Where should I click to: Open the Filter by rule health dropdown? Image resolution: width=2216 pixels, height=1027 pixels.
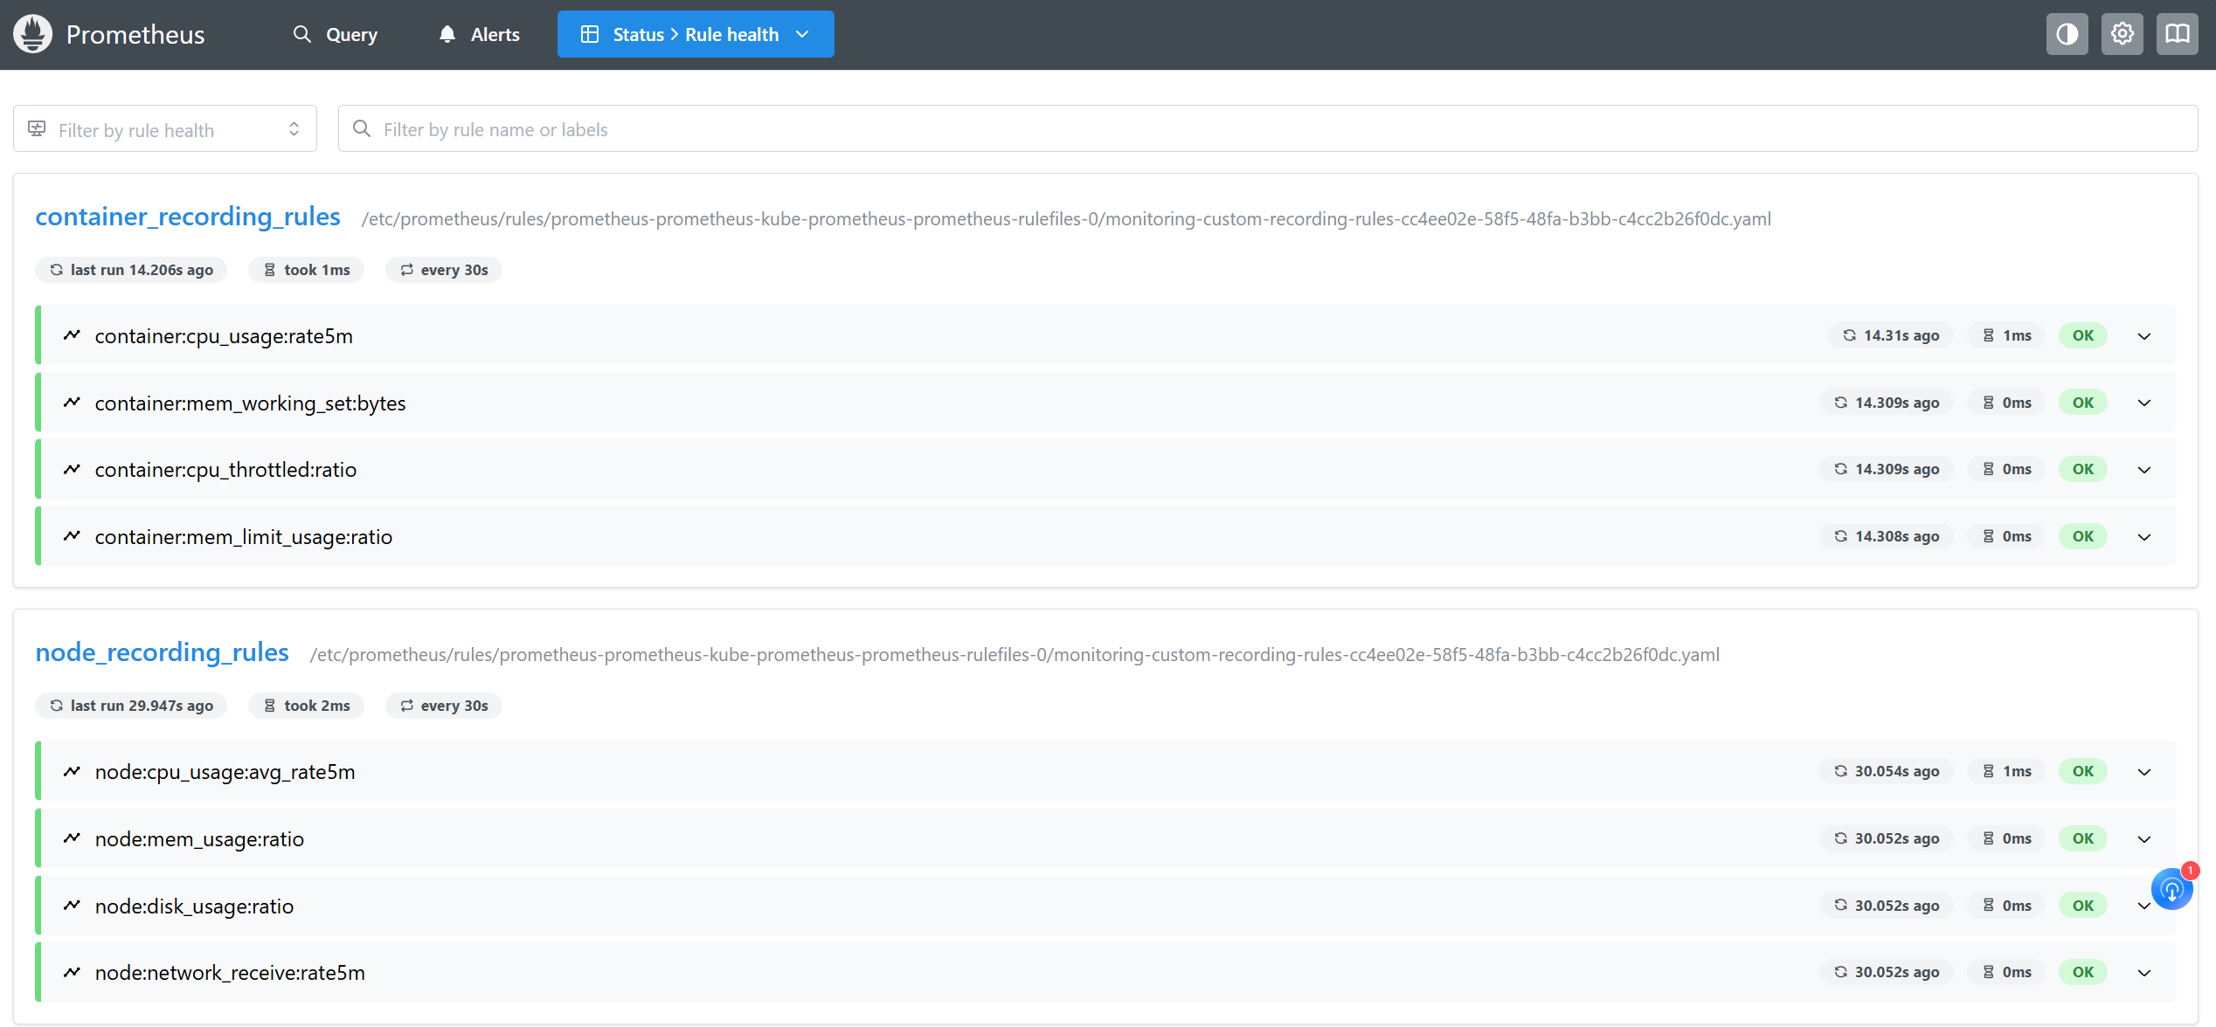(x=165, y=129)
